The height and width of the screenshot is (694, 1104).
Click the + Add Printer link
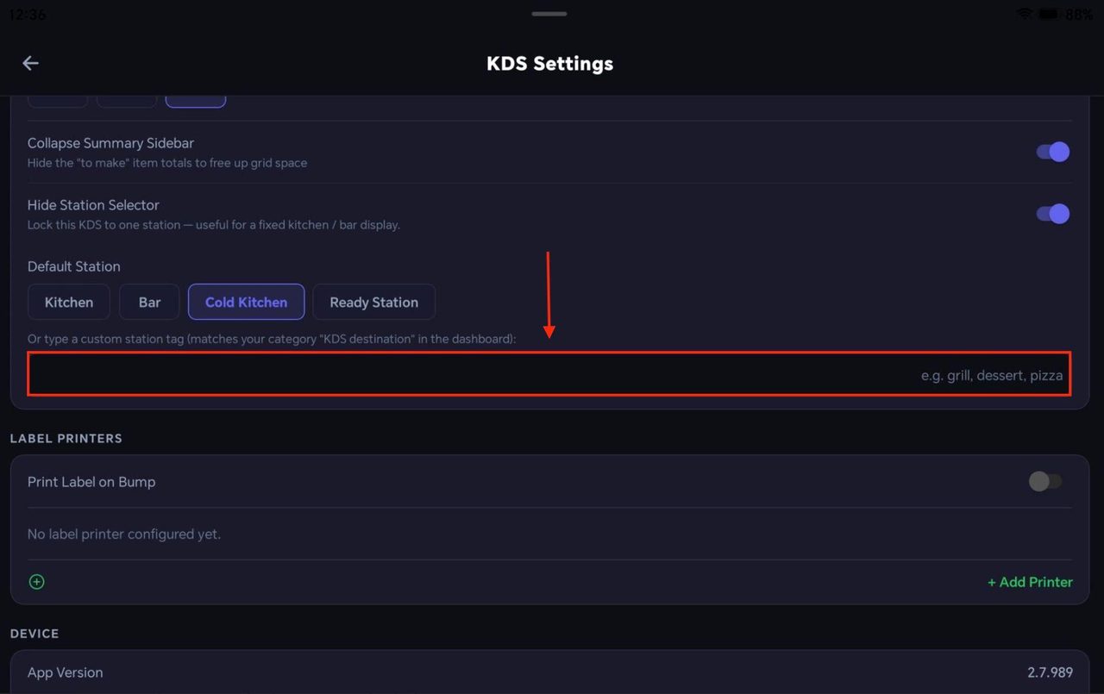pos(1030,582)
